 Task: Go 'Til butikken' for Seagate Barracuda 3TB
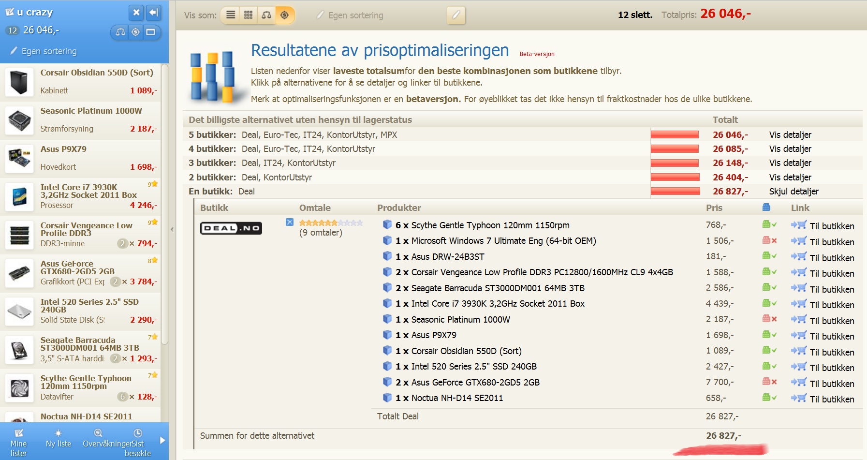[x=832, y=289]
